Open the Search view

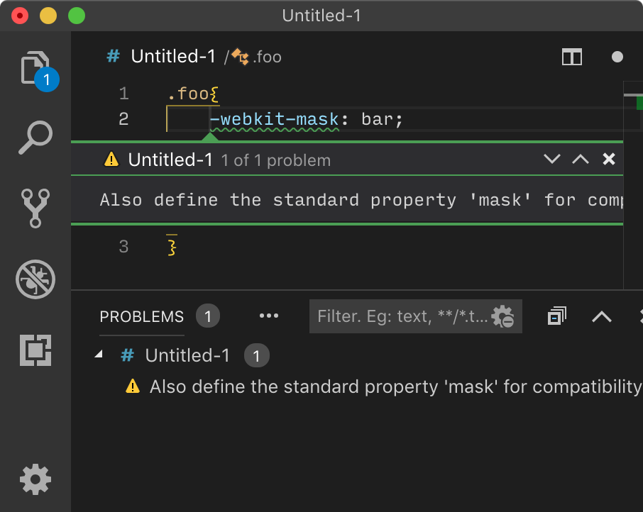(35, 138)
